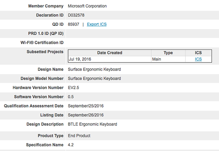
Task: Select the software version number 0.5
Action: (70, 97)
